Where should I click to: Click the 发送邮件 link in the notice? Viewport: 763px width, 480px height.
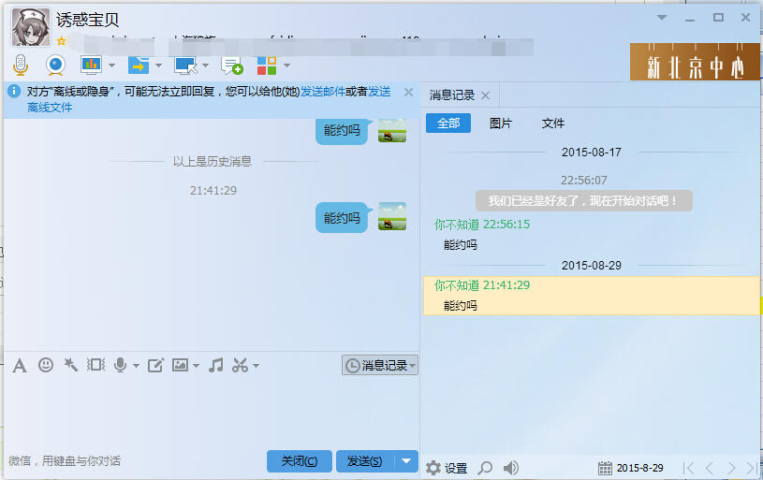click(322, 92)
